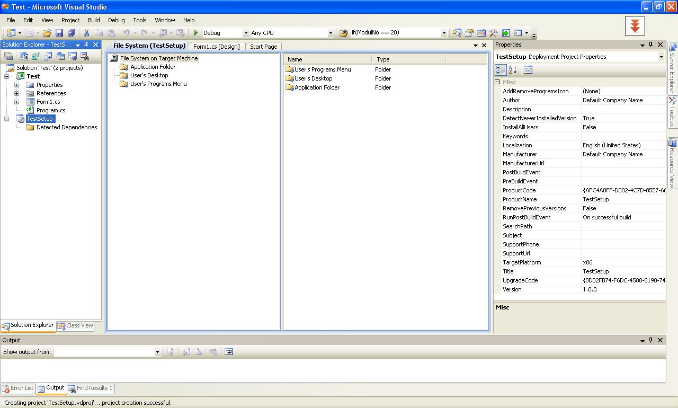The width and height of the screenshot is (678, 408).
Task: Click the Start Debugging green arrow
Action: (x=196, y=33)
